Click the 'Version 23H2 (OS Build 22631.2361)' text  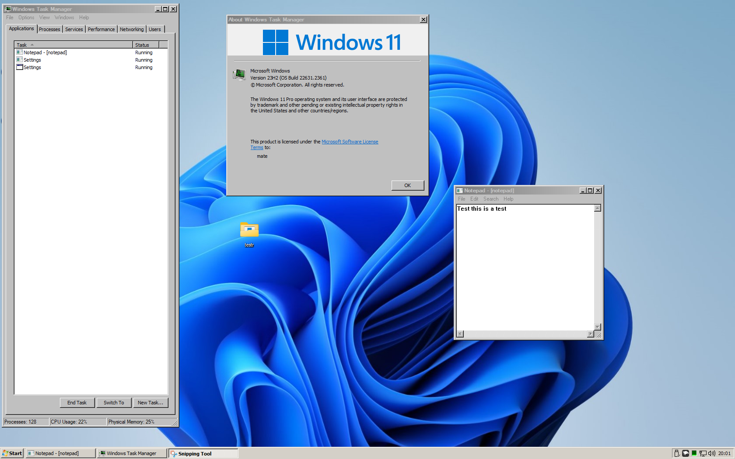(x=288, y=78)
